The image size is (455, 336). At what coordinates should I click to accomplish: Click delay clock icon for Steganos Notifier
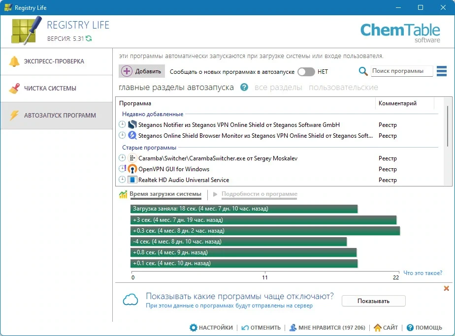tap(122, 124)
